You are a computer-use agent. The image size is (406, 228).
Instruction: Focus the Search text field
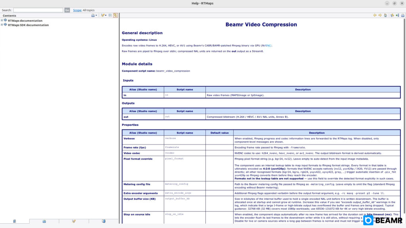tap(38, 10)
